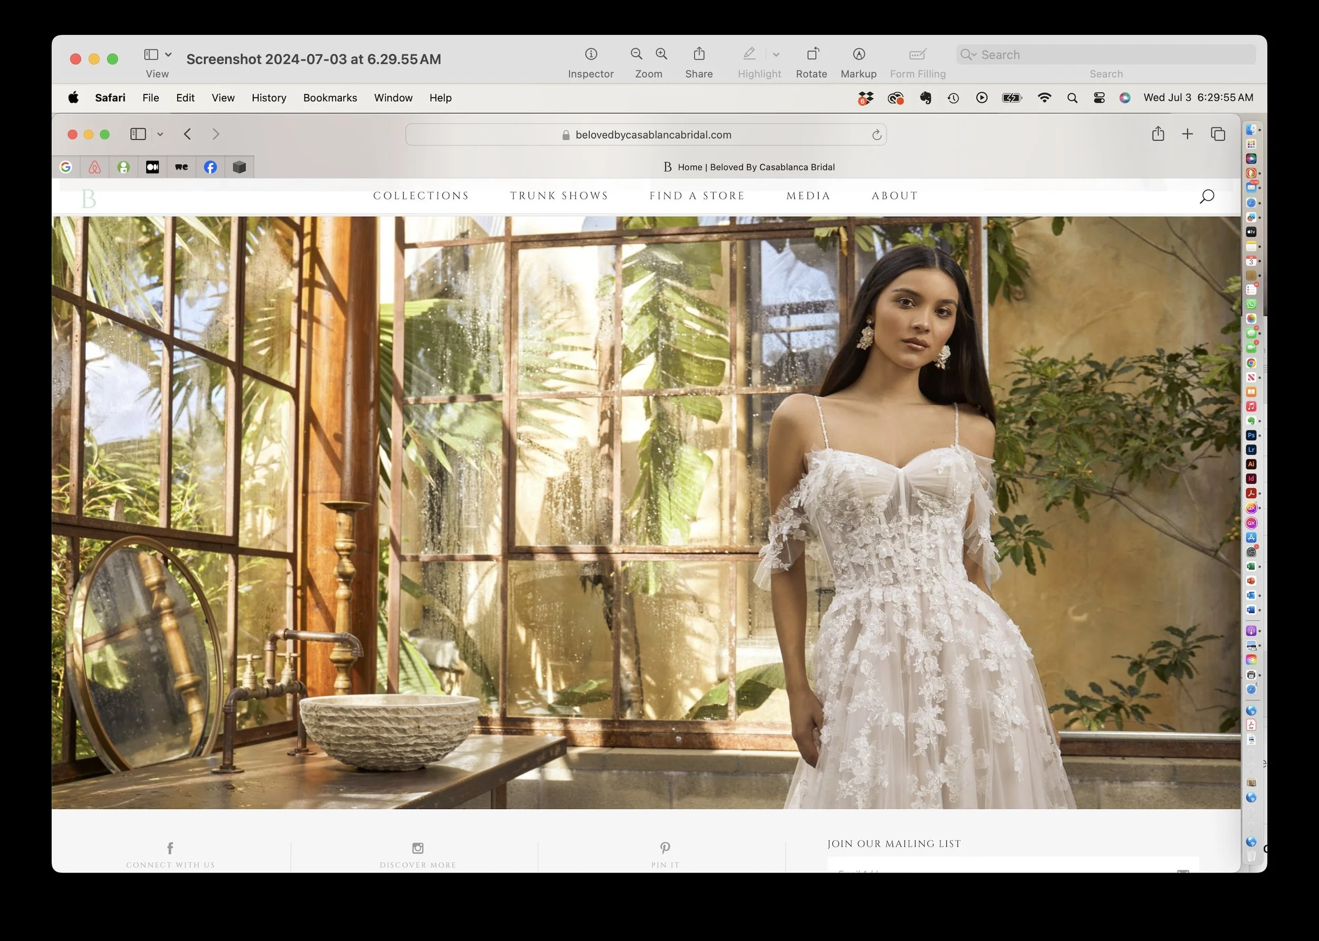The image size is (1319, 941).
Task: Click the Zoom Out magnifier icon
Action: 636,54
